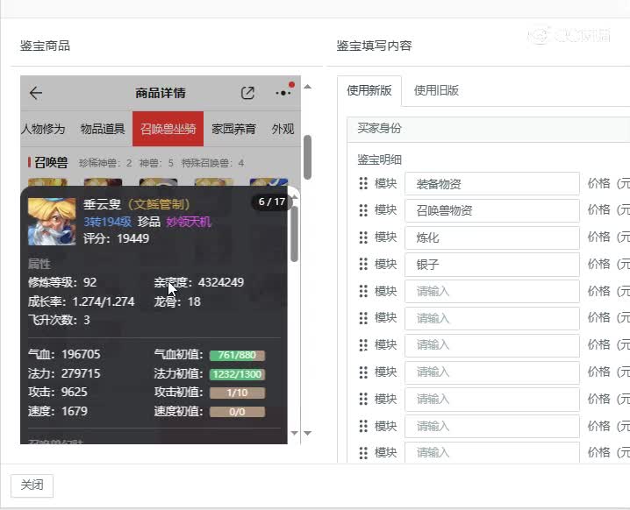Screen dimensions: 630x510
Task: Switch to the 家园养育 tab
Action: click(233, 129)
